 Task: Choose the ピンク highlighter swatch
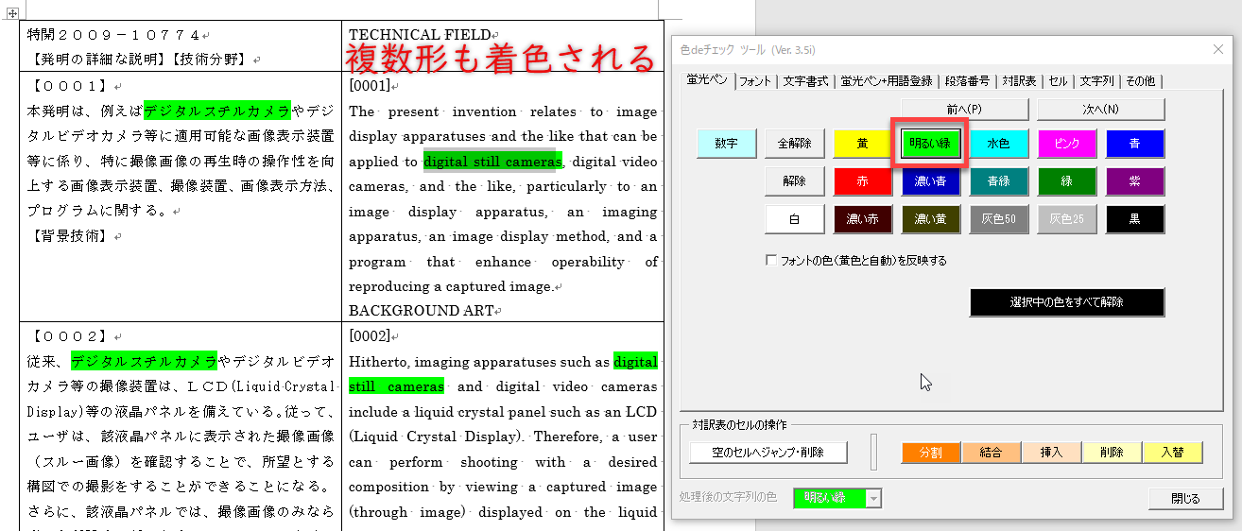click(1066, 144)
